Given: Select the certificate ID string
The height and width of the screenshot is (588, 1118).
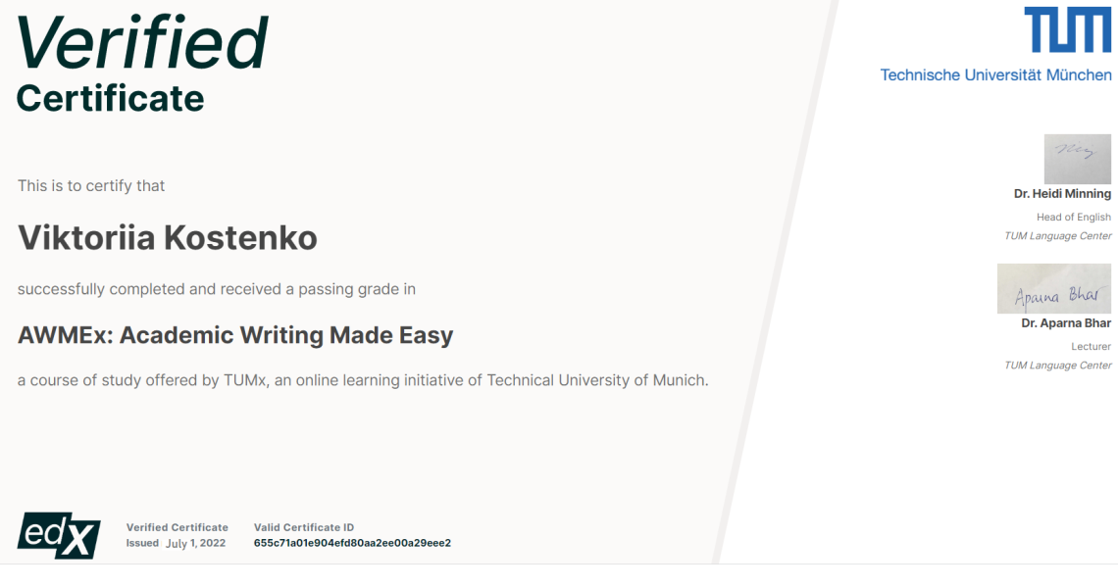Looking at the screenshot, I should pyautogui.click(x=352, y=543).
